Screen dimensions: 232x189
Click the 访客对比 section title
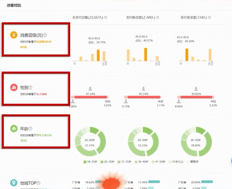coord(14,6)
